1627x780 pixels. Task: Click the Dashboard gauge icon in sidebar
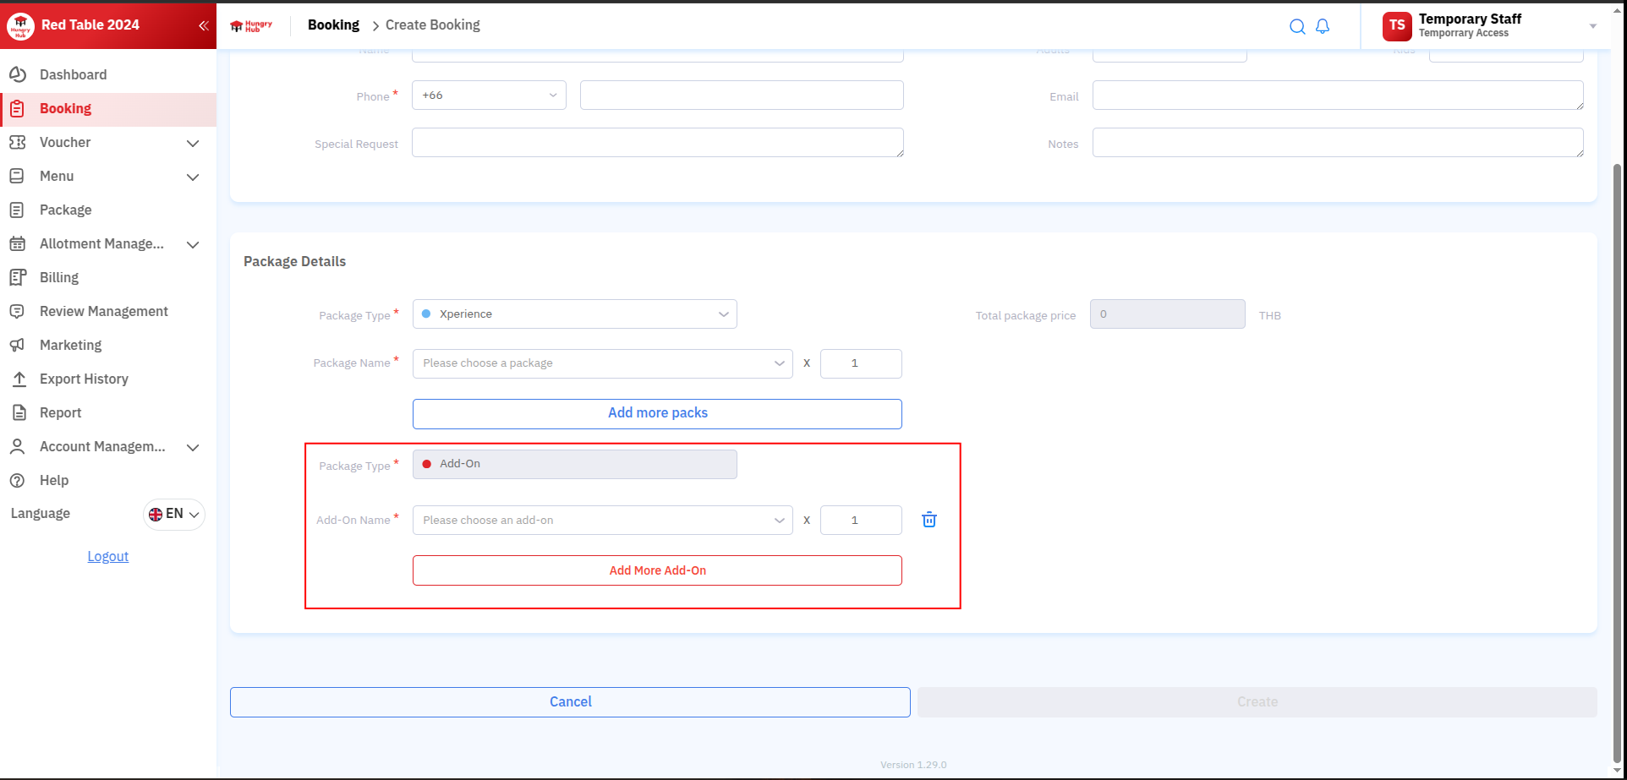tap(18, 74)
